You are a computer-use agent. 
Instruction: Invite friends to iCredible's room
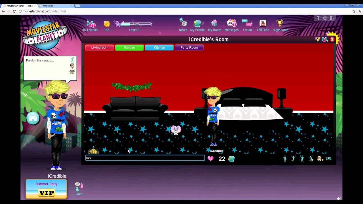coord(325,39)
